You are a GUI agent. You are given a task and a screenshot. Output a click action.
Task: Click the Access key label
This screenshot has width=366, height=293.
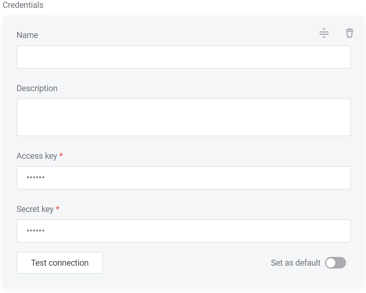coord(37,156)
